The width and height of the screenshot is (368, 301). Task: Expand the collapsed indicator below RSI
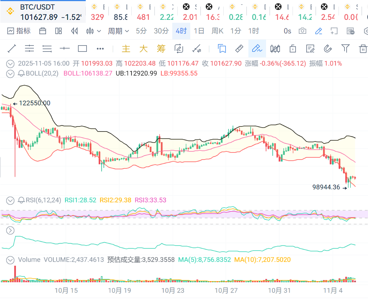[x=10, y=230]
